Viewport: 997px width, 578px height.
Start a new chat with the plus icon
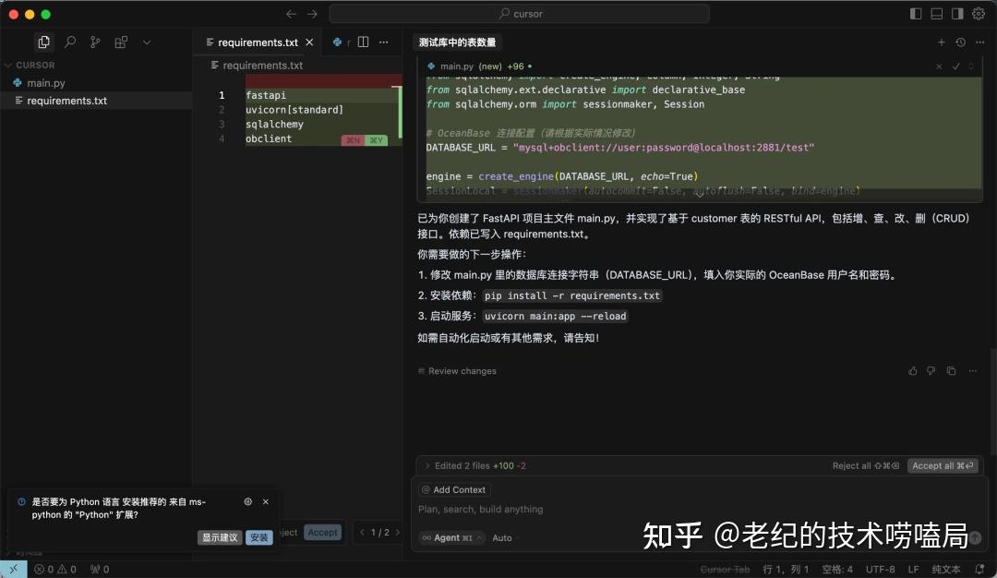coord(940,42)
